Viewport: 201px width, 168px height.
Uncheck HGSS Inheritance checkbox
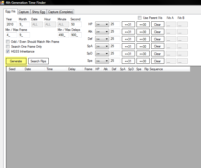point(8,51)
